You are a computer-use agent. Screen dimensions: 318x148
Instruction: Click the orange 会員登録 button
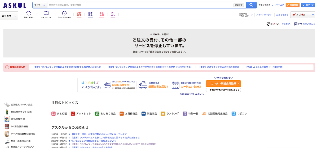coord(293,5)
